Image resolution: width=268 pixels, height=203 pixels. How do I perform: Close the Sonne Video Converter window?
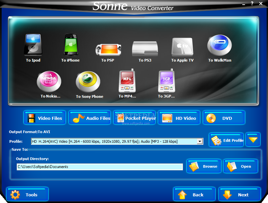[x=261, y=4]
